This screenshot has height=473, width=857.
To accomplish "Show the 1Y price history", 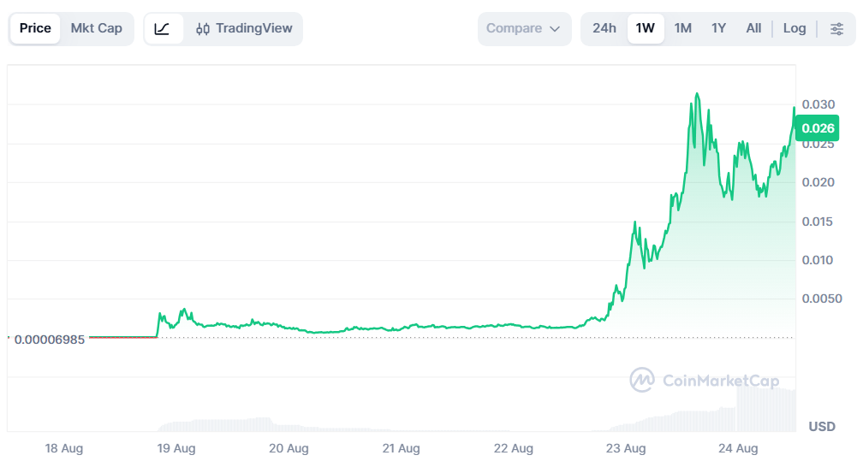I will tap(718, 28).
